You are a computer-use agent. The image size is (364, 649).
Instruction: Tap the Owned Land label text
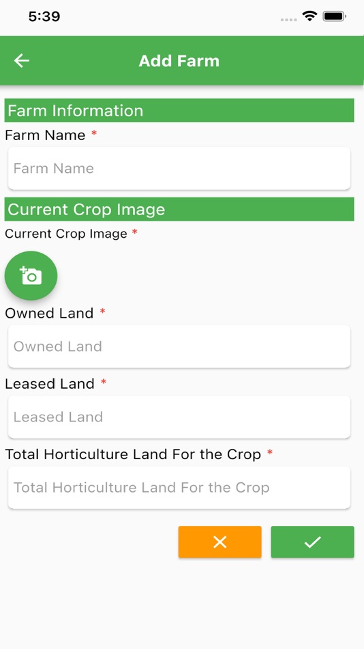coord(49,313)
